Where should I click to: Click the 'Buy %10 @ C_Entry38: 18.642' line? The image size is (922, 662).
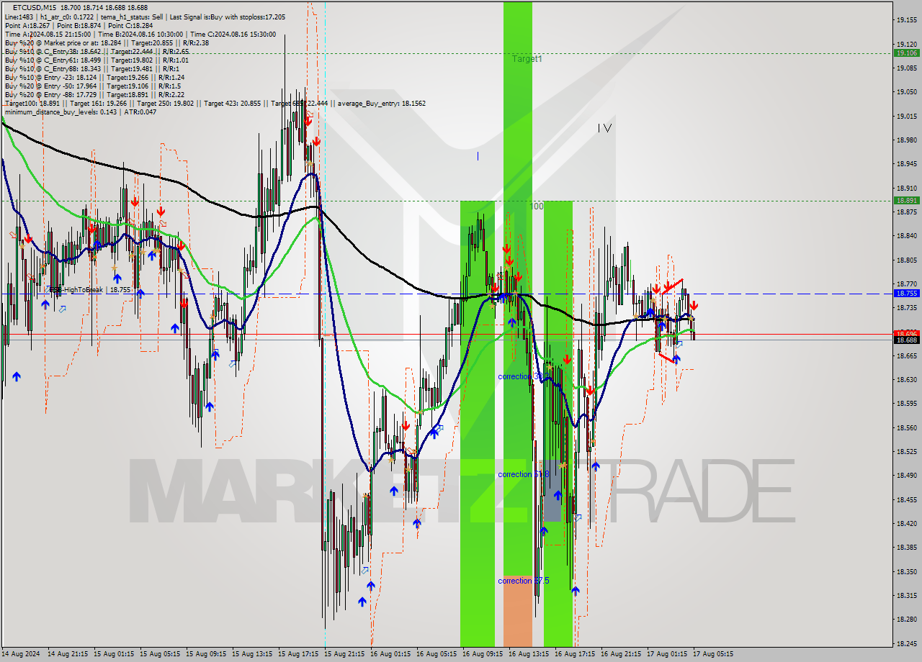(x=97, y=51)
